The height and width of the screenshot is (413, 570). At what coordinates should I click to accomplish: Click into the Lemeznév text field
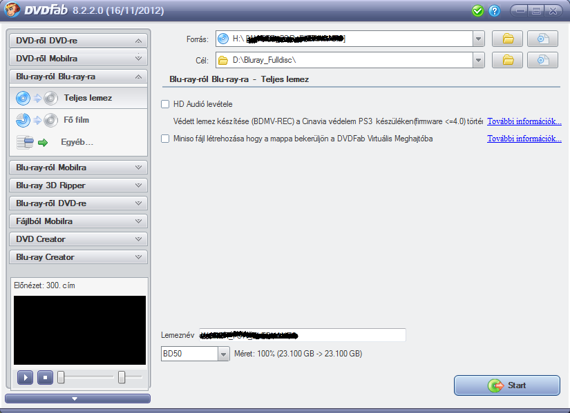[303, 335]
